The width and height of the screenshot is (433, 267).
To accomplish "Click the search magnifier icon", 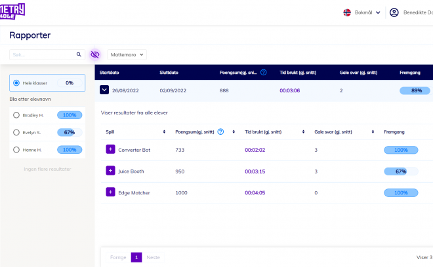I will coord(79,54).
